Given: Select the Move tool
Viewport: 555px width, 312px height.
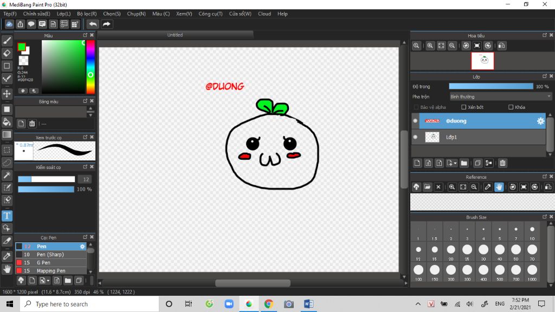Looking at the screenshot, I should [7, 94].
